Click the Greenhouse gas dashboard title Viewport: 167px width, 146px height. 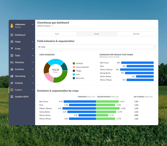click(53, 23)
